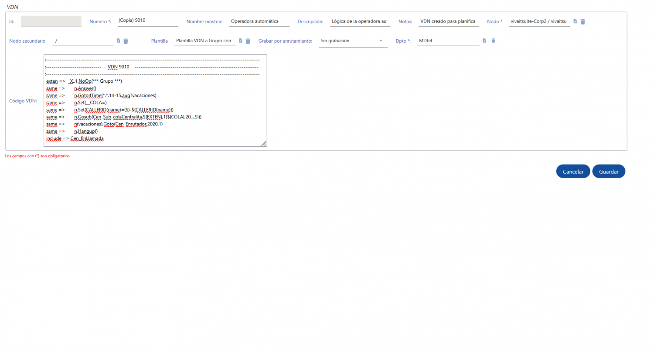Click the grayed Id field
Viewport: 654px width, 354px height.
(x=51, y=21)
